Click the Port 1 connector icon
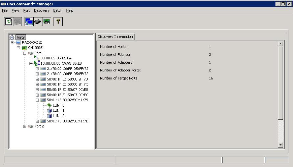The height and width of the screenshot is (167, 293). pyautogui.click(x=31, y=53)
